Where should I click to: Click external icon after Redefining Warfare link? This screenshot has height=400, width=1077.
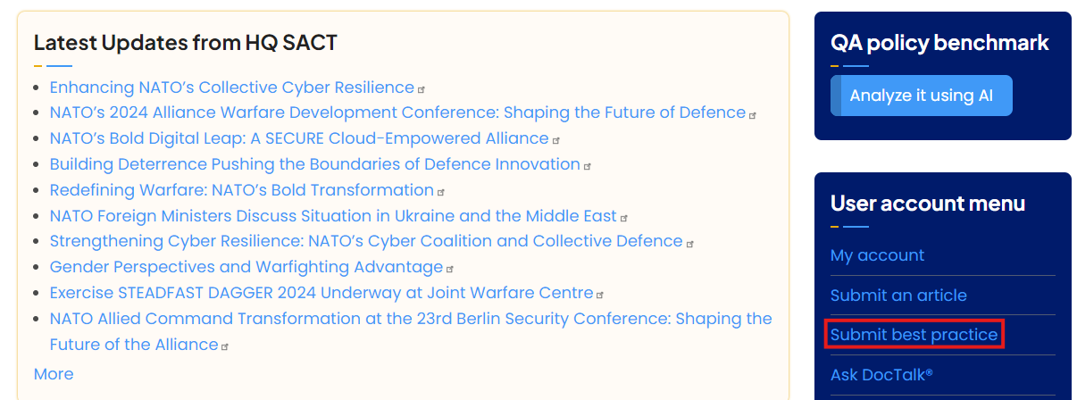pyautogui.click(x=441, y=192)
